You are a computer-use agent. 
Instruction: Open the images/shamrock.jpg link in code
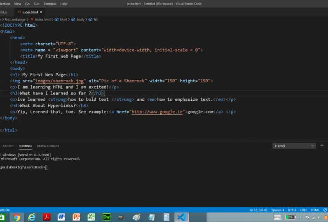coord(60,81)
